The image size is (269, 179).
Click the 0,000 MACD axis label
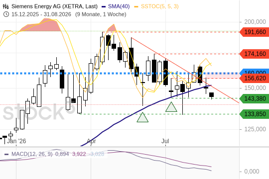coord(252,171)
